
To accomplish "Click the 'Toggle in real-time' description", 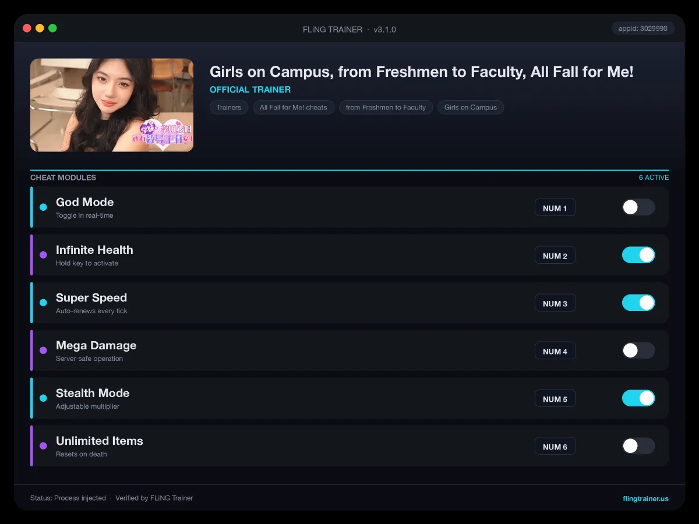I will [84, 215].
